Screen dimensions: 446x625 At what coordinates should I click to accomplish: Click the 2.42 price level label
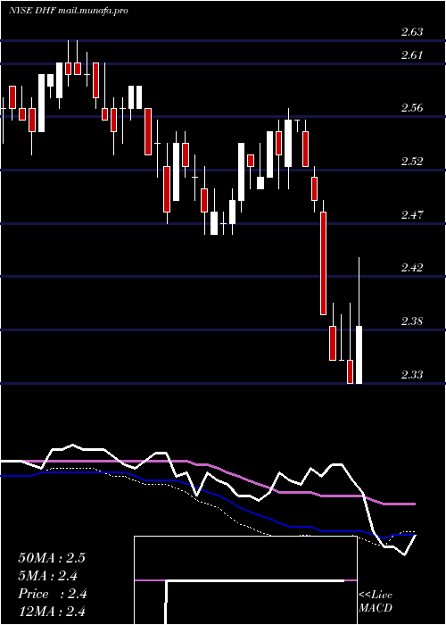pyautogui.click(x=412, y=268)
